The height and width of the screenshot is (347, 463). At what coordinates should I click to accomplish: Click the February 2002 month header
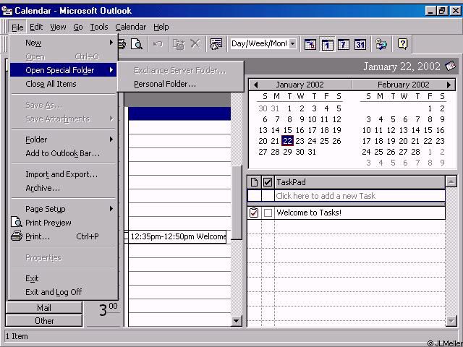pos(404,85)
